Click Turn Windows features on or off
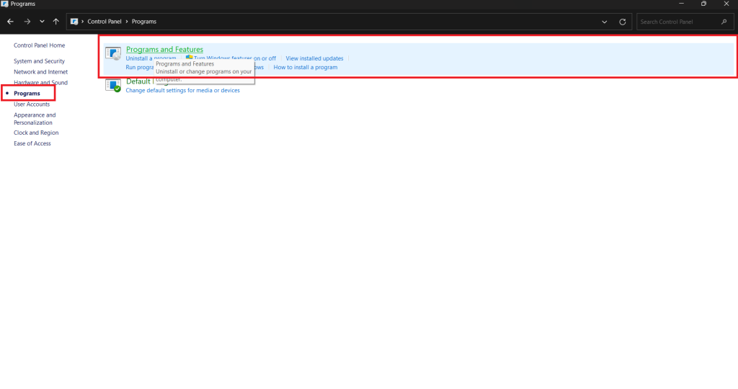The image size is (738, 389). coord(235,58)
